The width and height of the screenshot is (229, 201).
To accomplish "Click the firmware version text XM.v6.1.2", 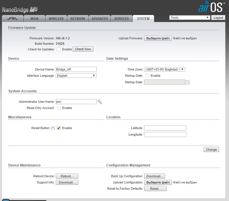I will [x=63, y=38].
